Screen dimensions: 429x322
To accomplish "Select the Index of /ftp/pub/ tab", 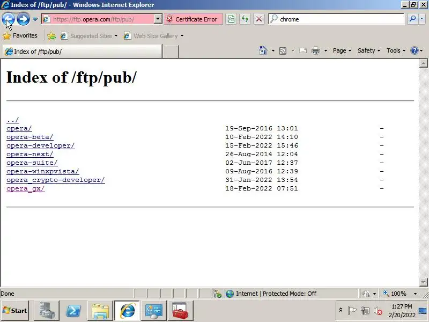I will (82, 52).
